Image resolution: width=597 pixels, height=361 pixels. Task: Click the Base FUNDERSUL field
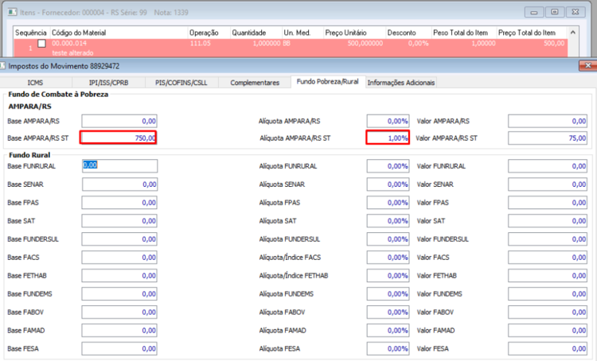tap(119, 239)
